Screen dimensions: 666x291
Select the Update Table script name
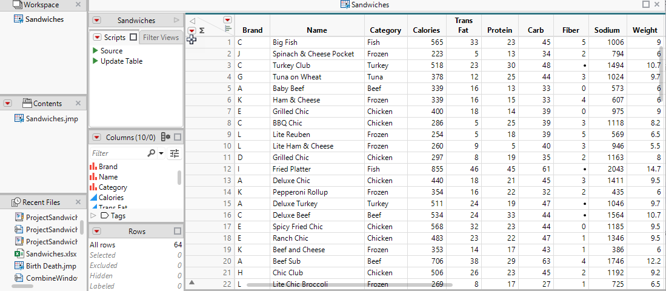121,61
